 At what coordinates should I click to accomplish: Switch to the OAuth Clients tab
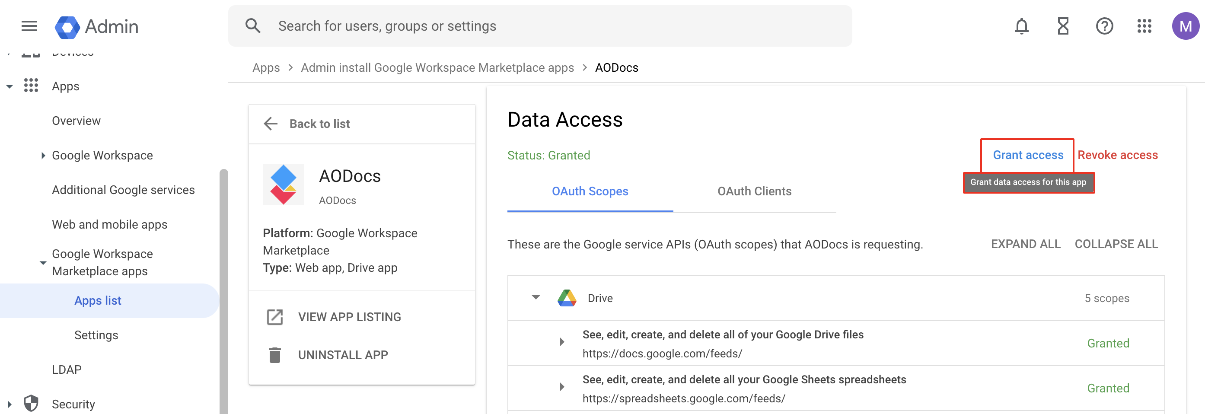[754, 191]
